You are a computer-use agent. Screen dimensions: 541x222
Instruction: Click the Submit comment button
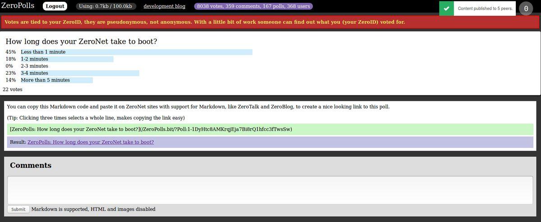pyautogui.click(x=18, y=209)
